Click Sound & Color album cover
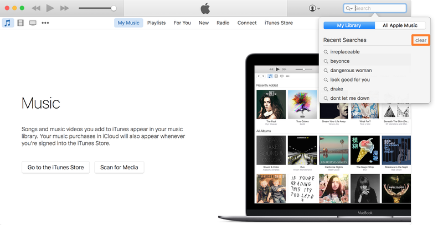This screenshot has height=225, width=443. 271,150
